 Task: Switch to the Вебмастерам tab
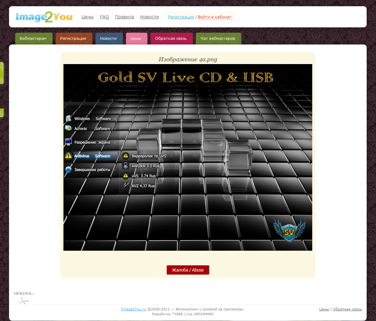click(x=34, y=39)
